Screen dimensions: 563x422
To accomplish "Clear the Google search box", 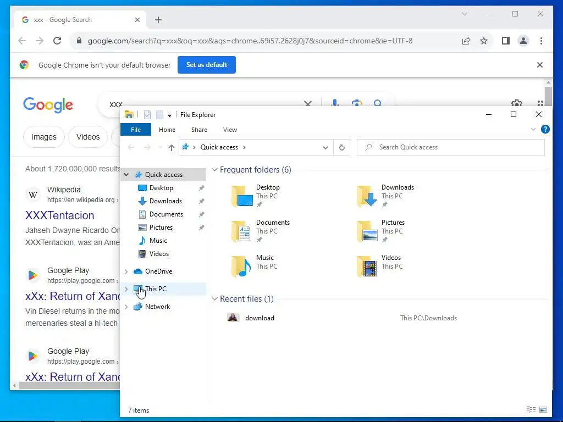I will tap(308, 103).
